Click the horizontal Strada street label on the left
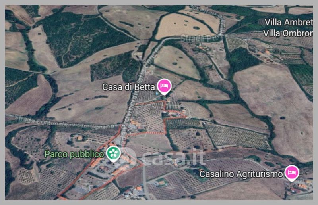Viewport: 318px width, 205px height. (x=64, y=122)
